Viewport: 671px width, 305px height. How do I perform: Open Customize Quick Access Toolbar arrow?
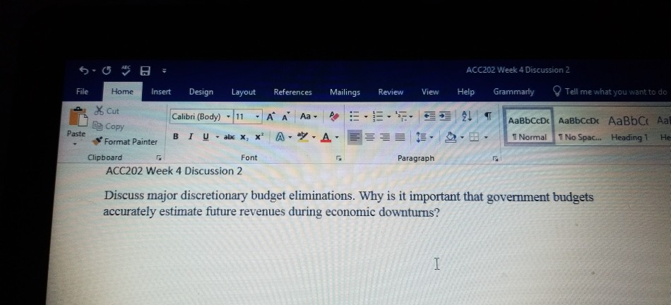(165, 71)
